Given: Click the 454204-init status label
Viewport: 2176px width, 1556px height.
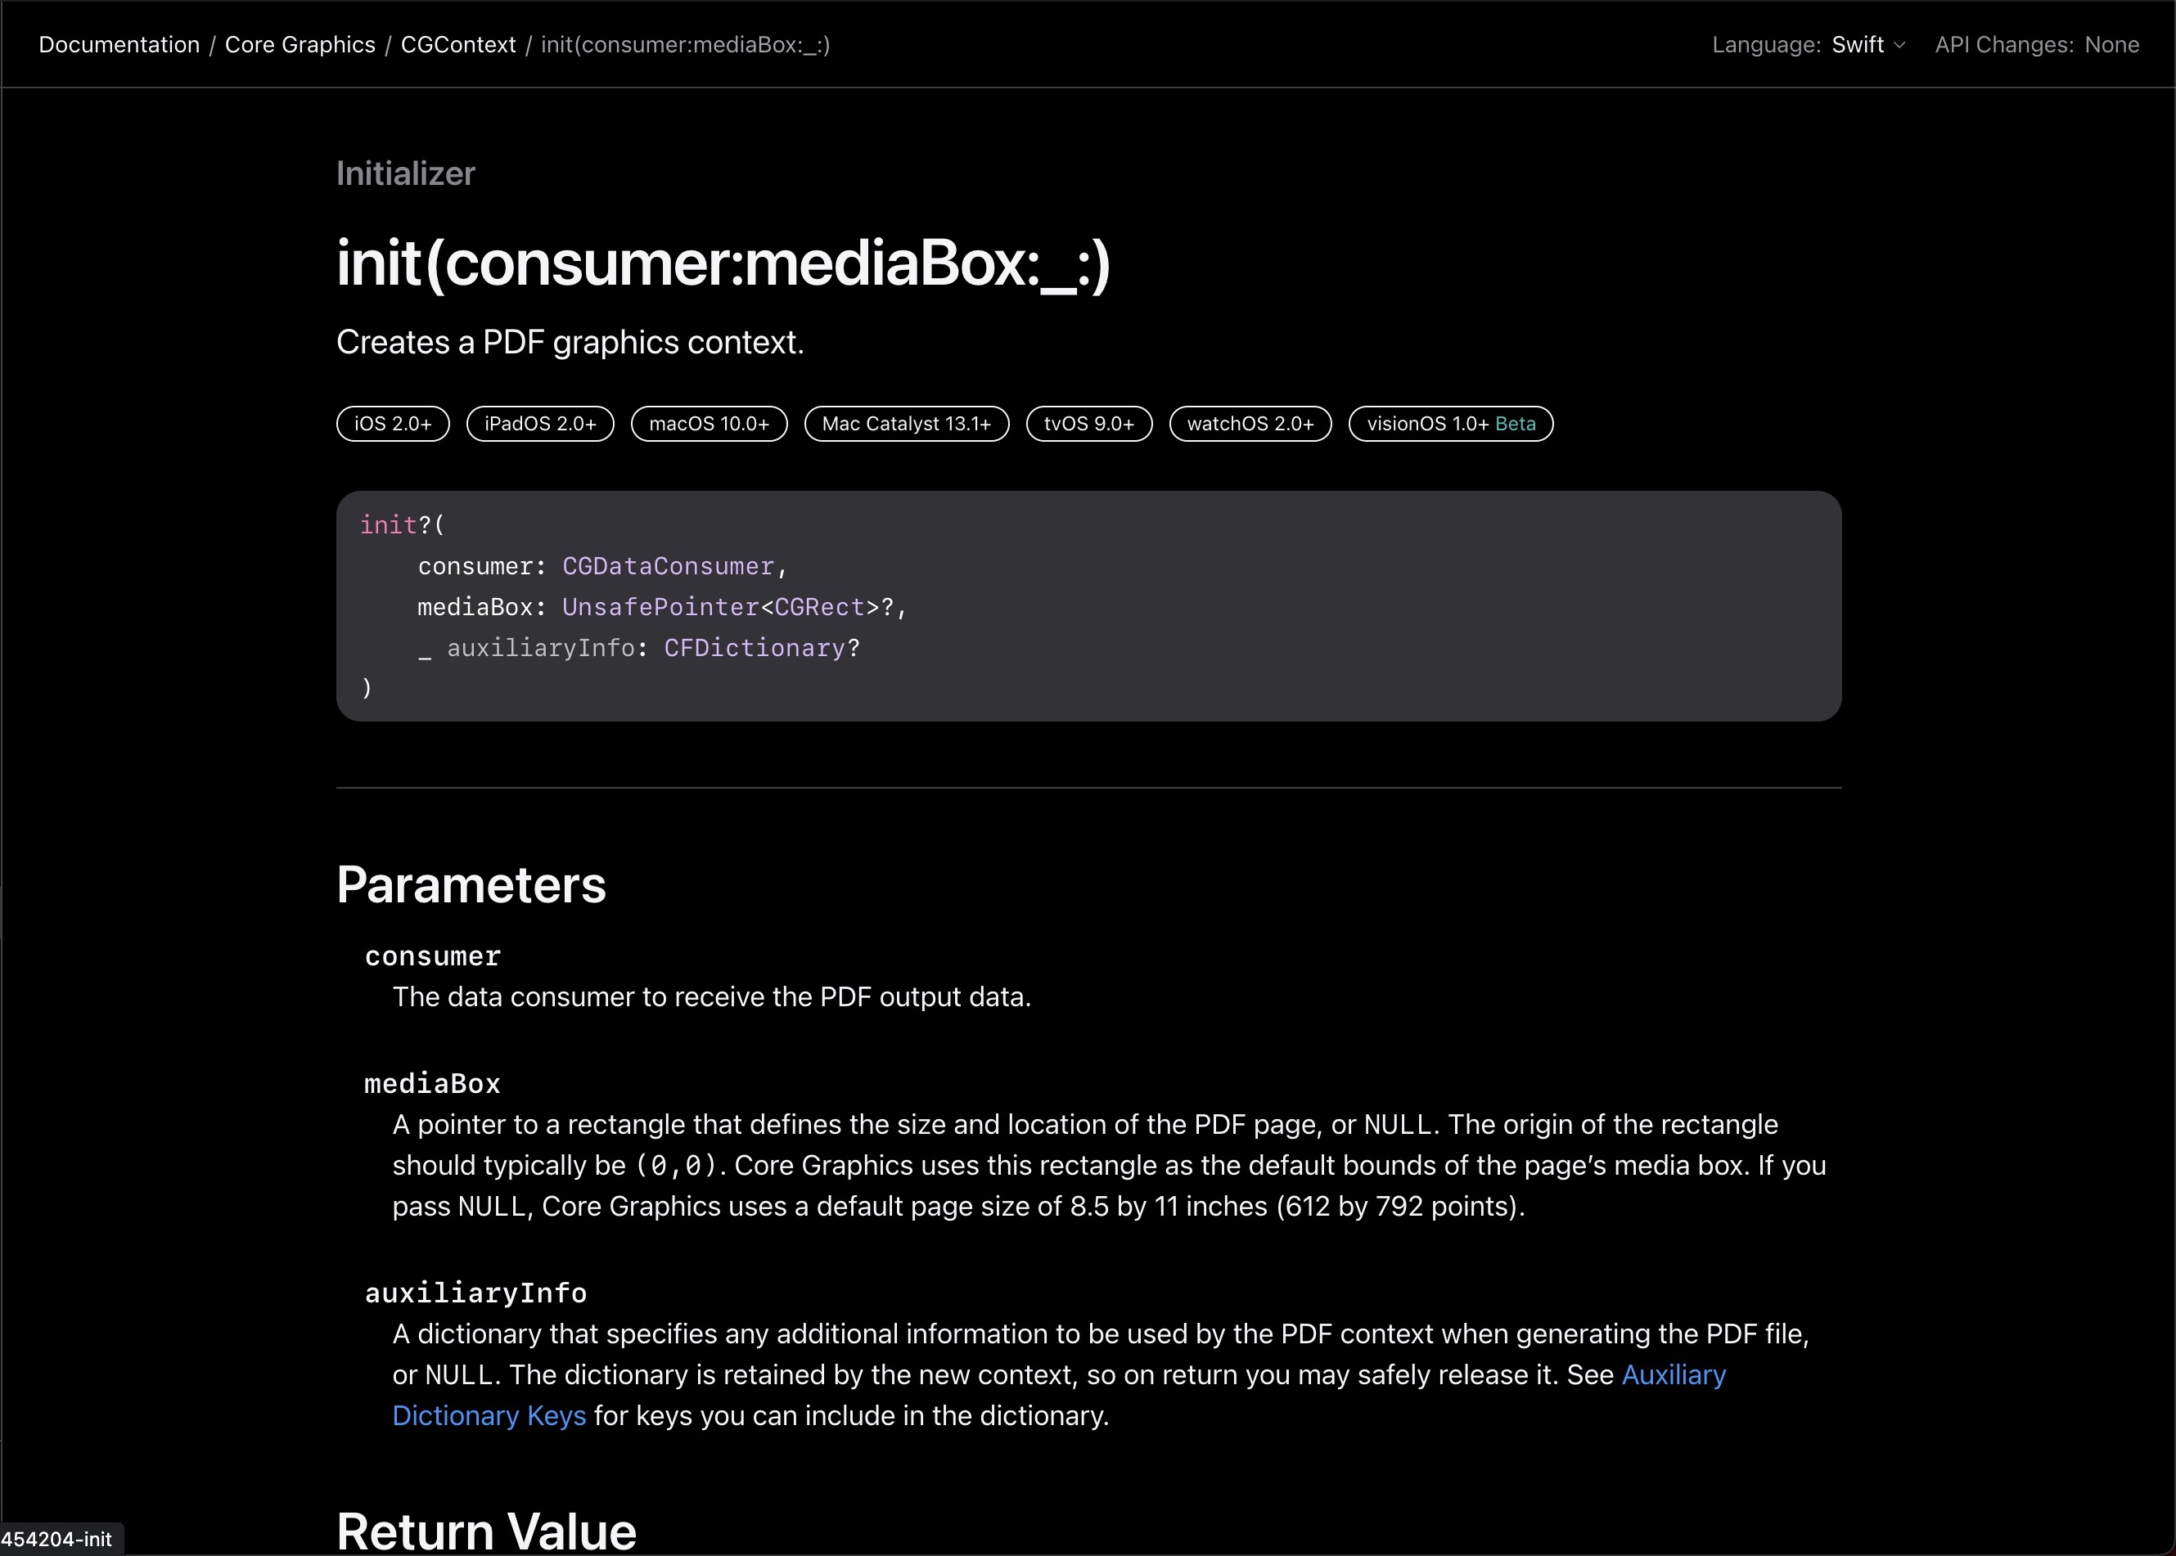Looking at the screenshot, I should tap(56, 1539).
